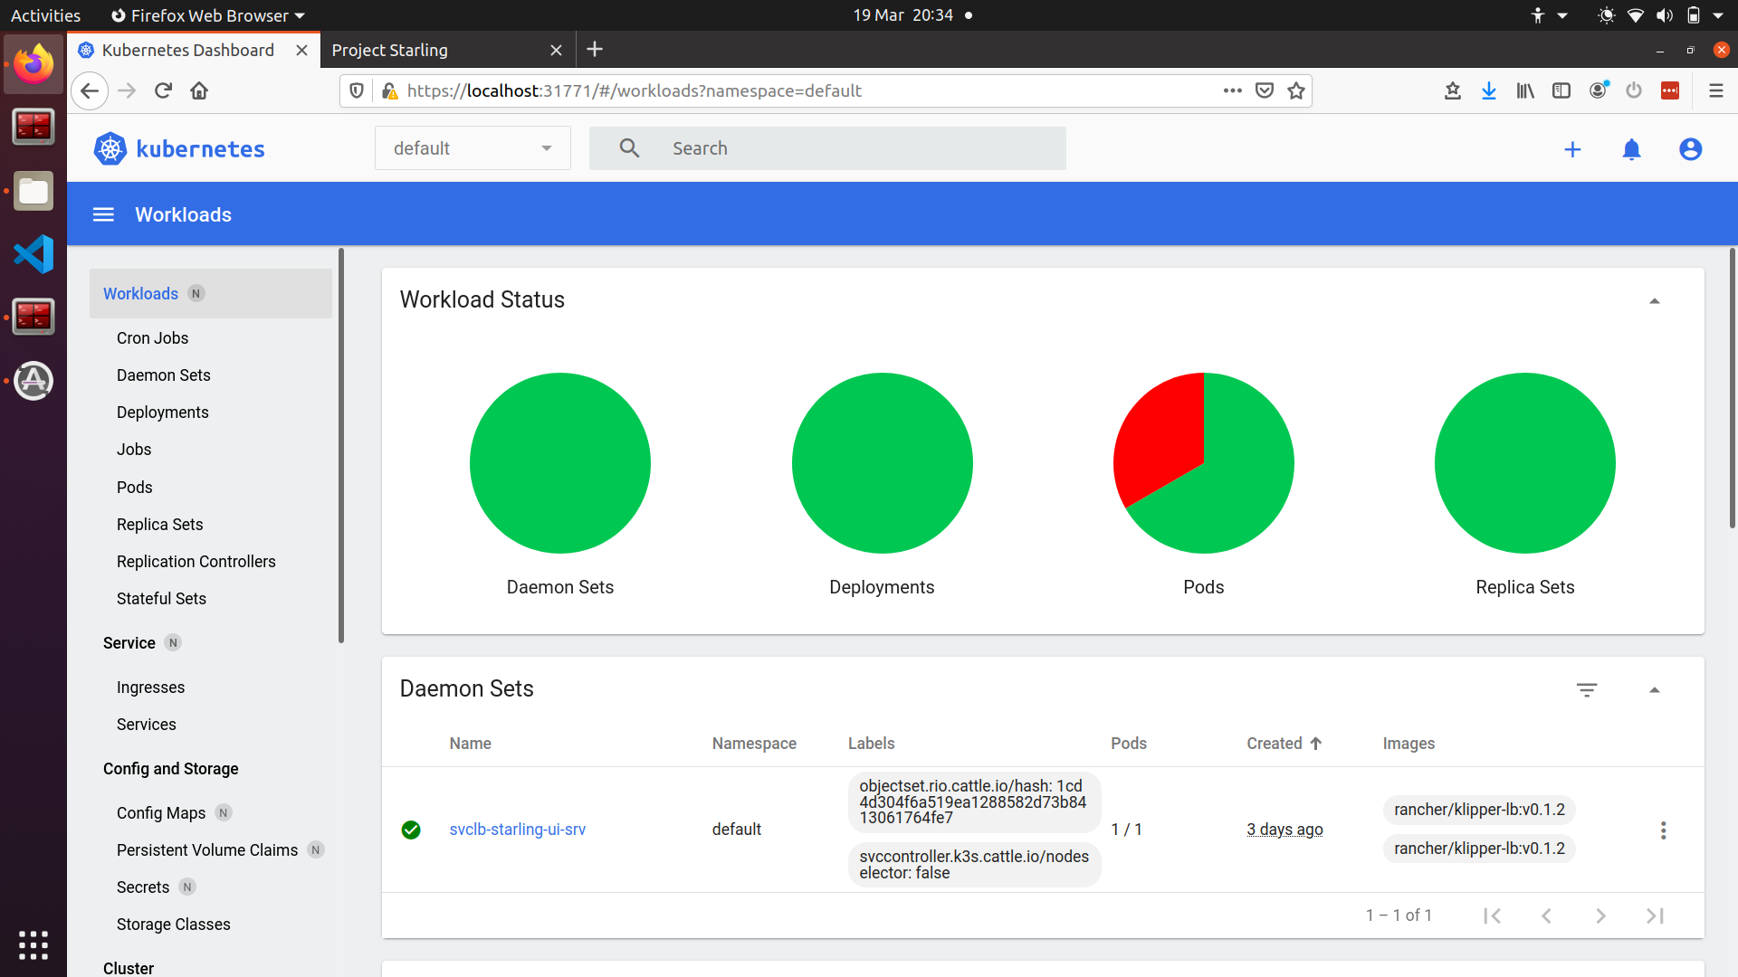Jump to last page of Daemon Sets
The image size is (1738, 977).
[1655, 915]
